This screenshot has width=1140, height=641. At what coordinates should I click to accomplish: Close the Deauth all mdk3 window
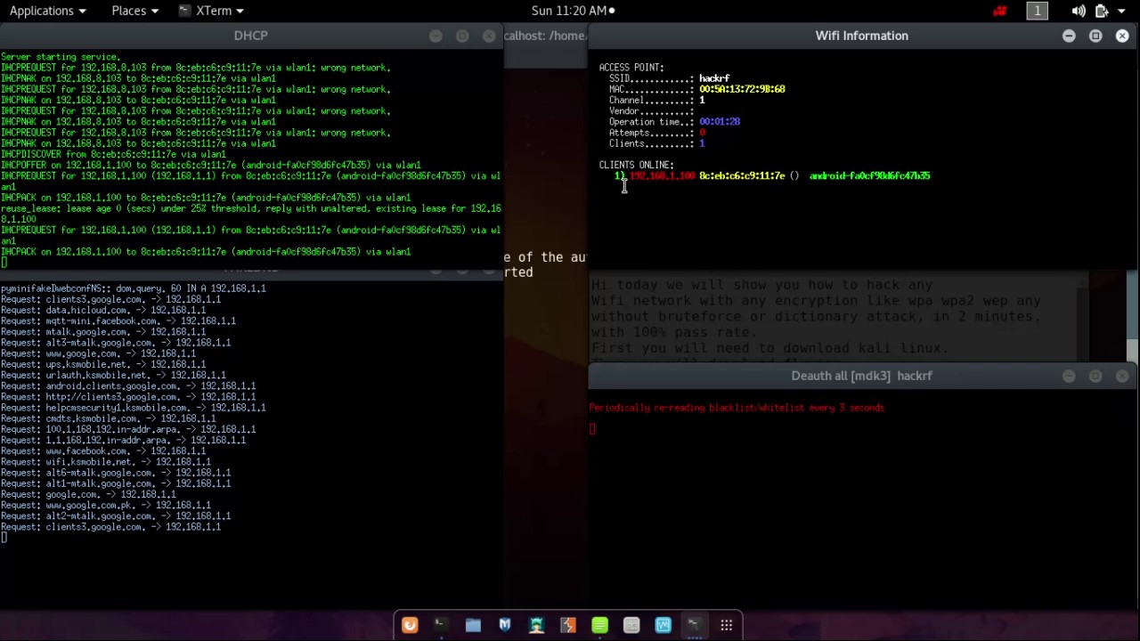point(1122,376)
